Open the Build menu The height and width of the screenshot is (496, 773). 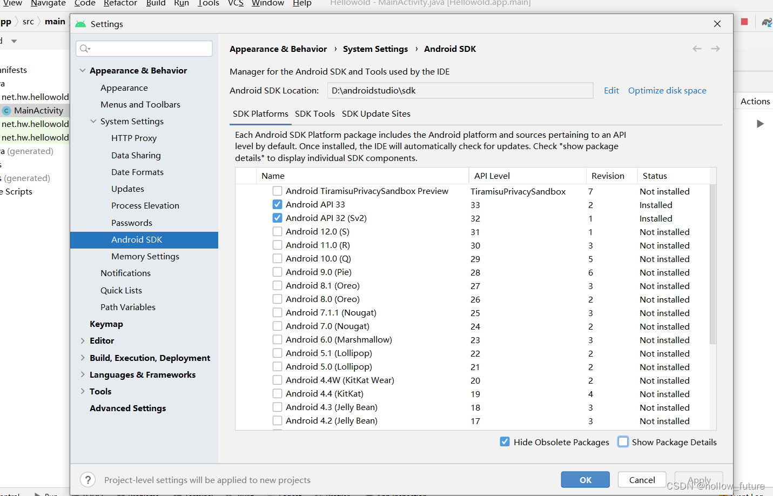(156, 3)
